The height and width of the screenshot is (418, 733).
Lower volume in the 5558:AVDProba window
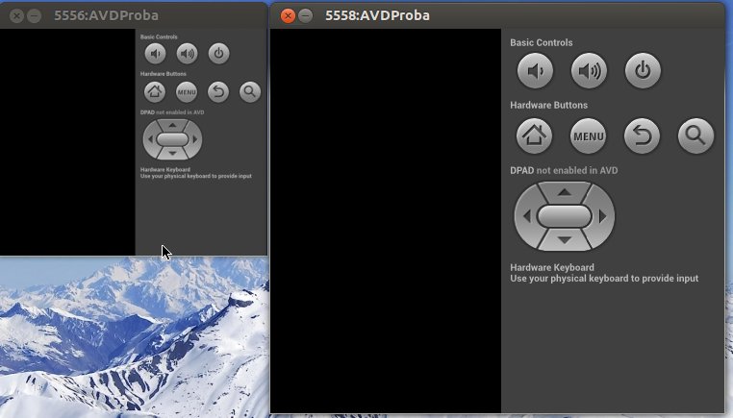click(535, 71)
